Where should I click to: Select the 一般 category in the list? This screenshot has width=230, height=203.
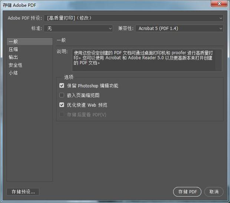30,41
